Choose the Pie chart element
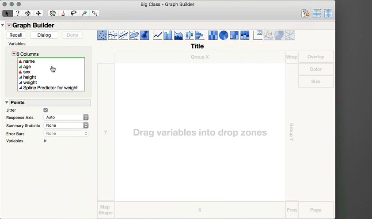 click(x=224, y=35)
